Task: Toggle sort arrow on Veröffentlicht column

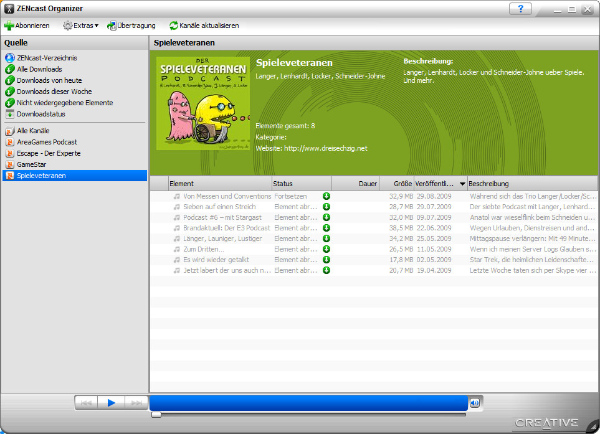Action: [x=462, y=184]
